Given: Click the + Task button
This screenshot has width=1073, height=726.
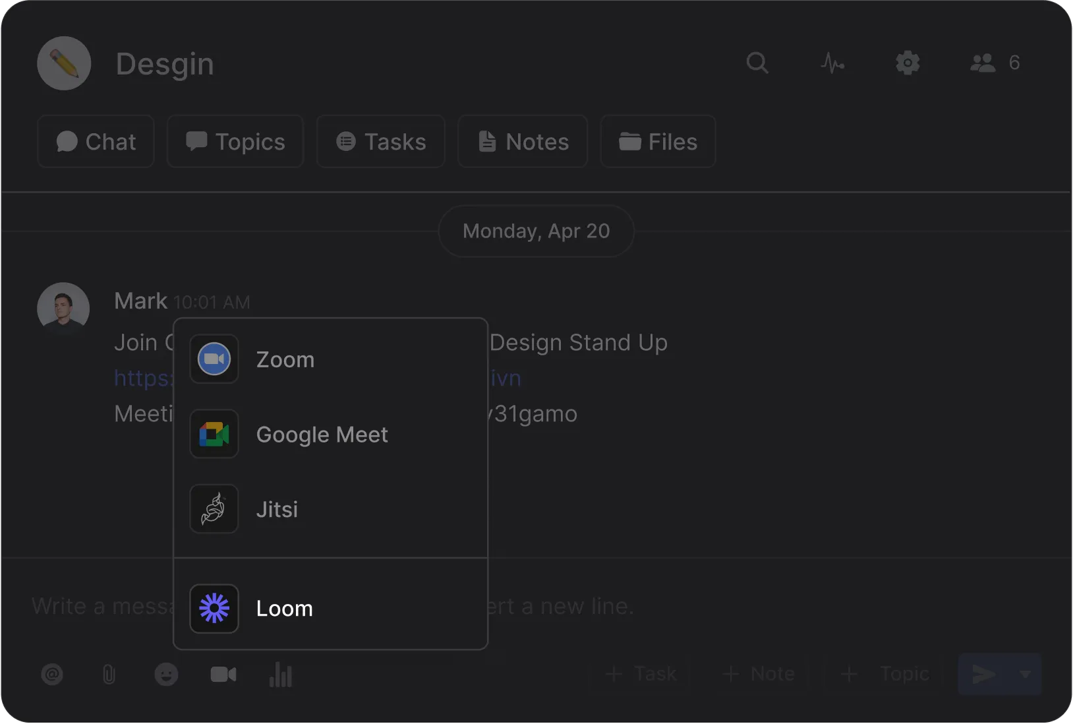Looking at the screenshot, I should 641,674.
